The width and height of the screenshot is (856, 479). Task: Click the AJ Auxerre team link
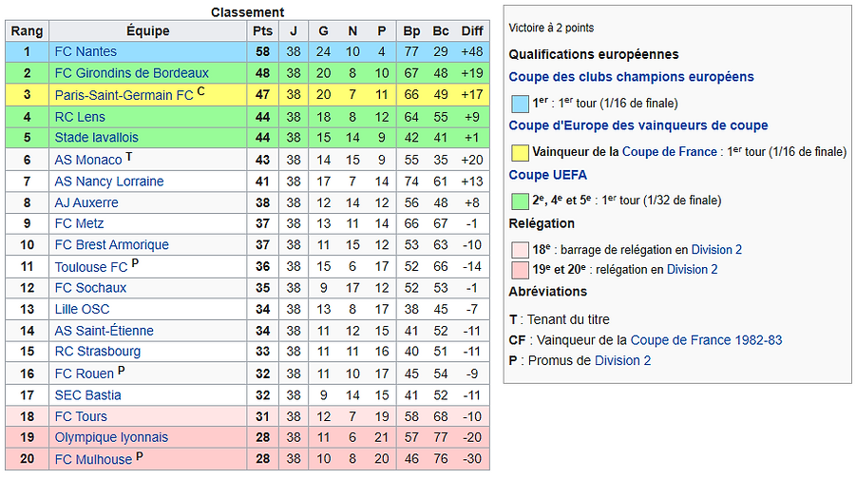[86, 202]
